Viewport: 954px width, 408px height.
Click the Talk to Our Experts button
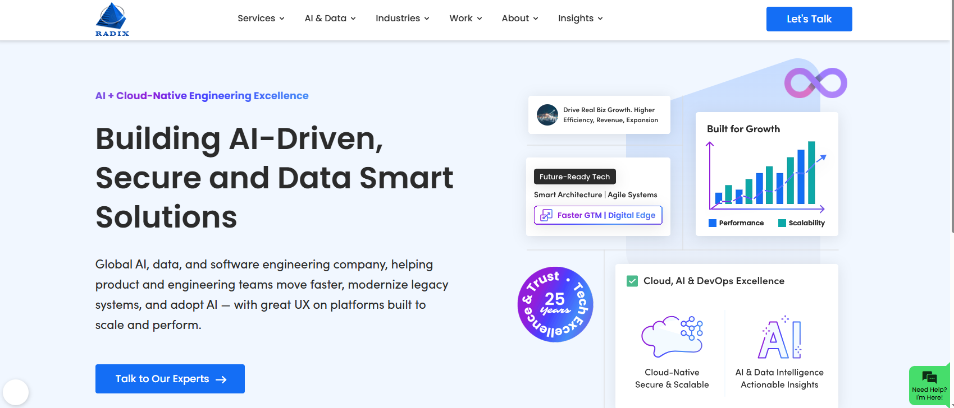(x=170, y=379)
